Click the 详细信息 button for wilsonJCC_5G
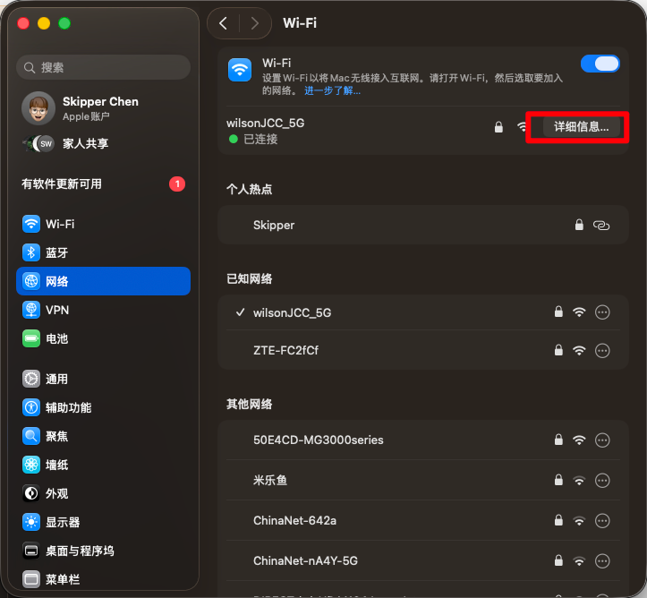The image size is (647, 598). pyautogui.click(x=581, y=127)
